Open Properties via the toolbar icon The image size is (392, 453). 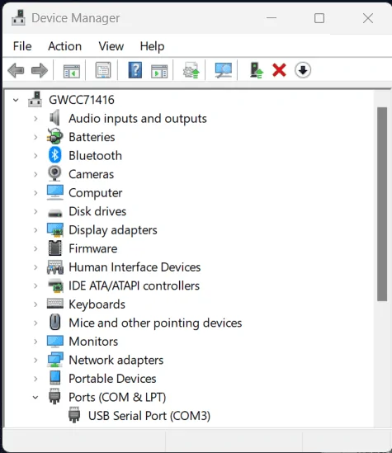coord(103,70)
